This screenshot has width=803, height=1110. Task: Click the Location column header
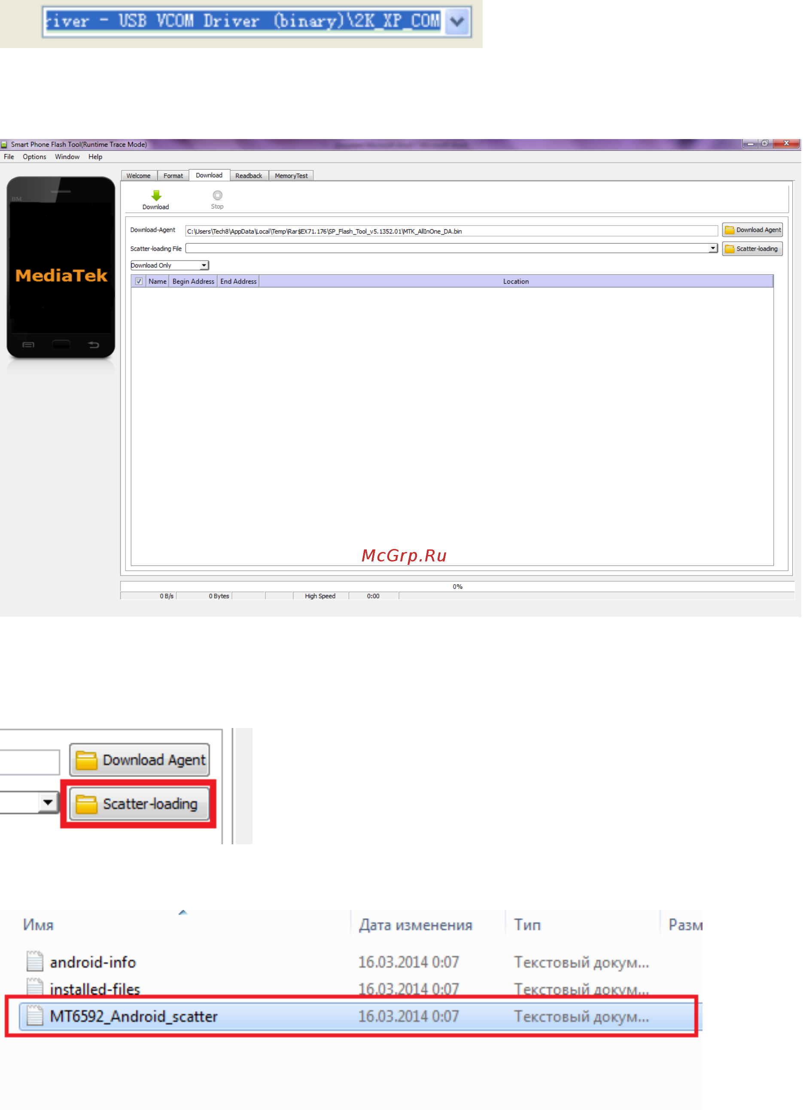(516, 282)
